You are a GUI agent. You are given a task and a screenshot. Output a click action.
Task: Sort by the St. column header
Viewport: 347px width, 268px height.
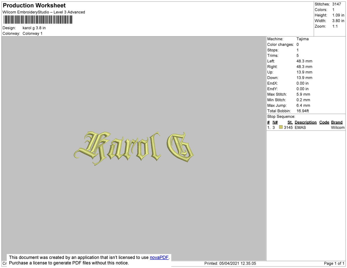click(x=290, y=122)
